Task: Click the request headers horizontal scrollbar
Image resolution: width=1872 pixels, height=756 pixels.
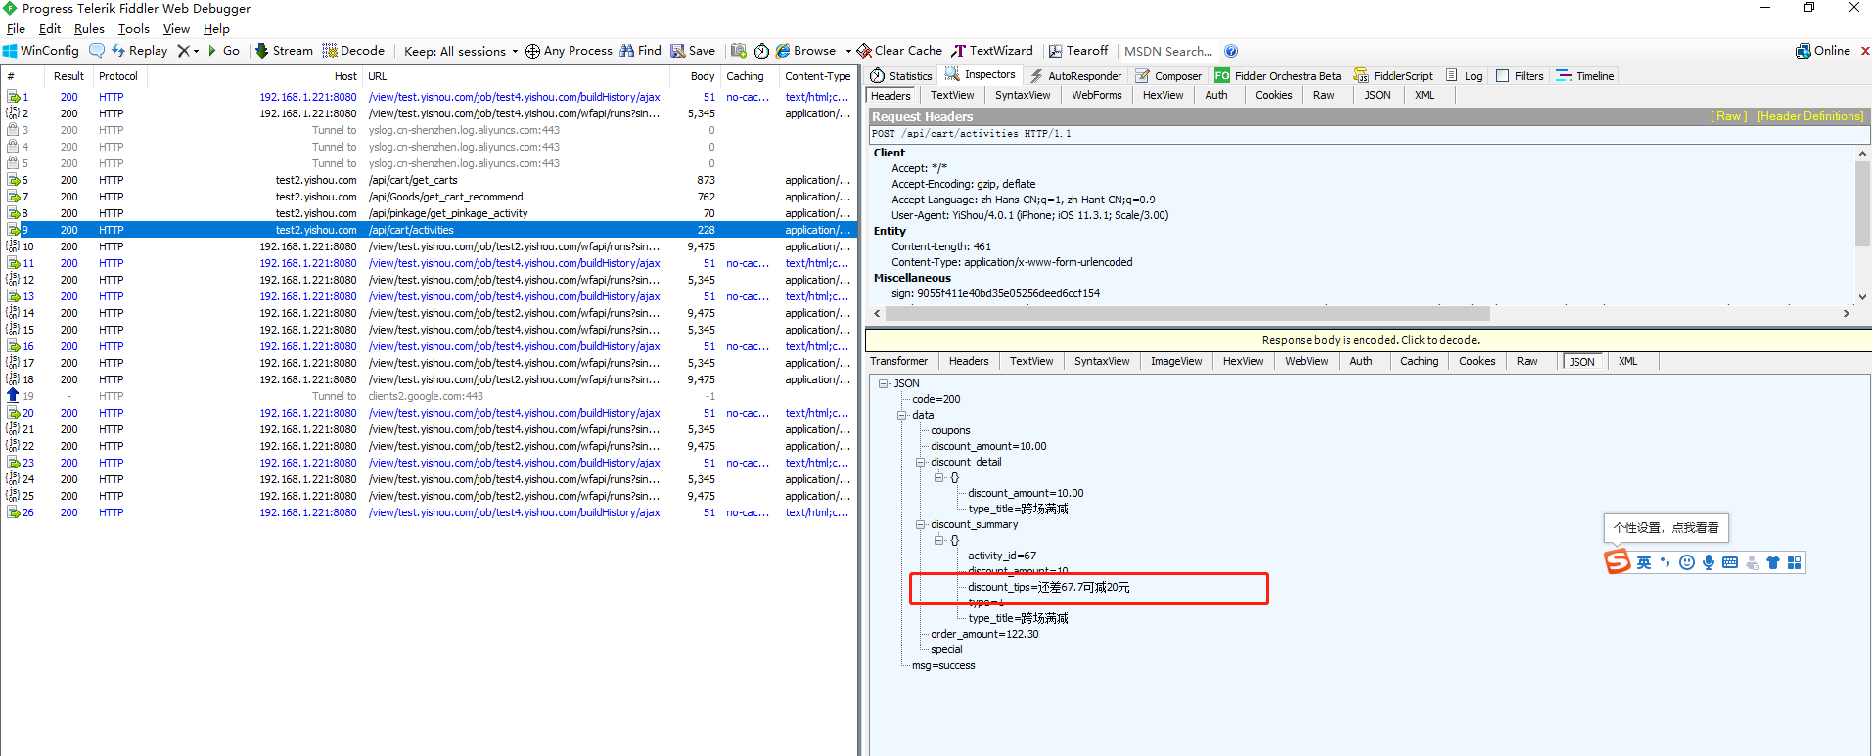Action: [1188, 314]
